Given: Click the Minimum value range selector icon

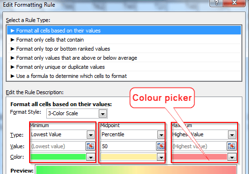Looking at the screenshot, I should coord(91,146).
